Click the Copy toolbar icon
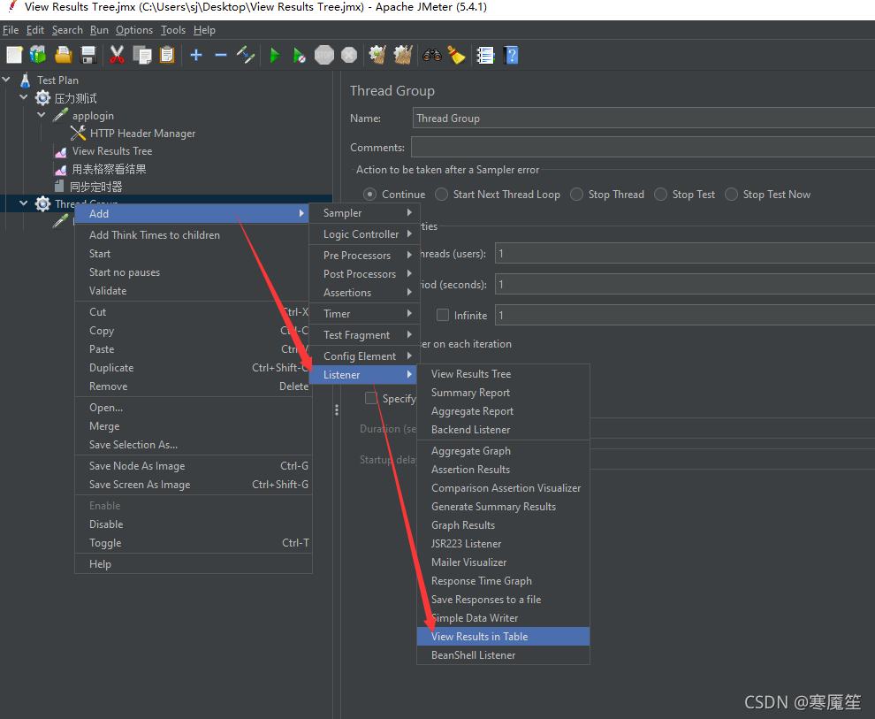Image resolution: width=875 pixels, height=719 pixels. tap(141, 55)
